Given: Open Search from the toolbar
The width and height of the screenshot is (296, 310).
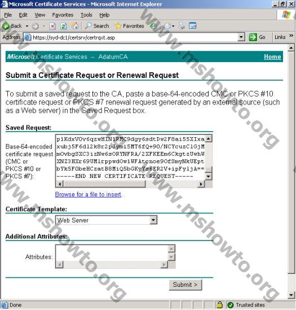Looking at the screenshot, I should pyautogui.click(x=97, y=26).
